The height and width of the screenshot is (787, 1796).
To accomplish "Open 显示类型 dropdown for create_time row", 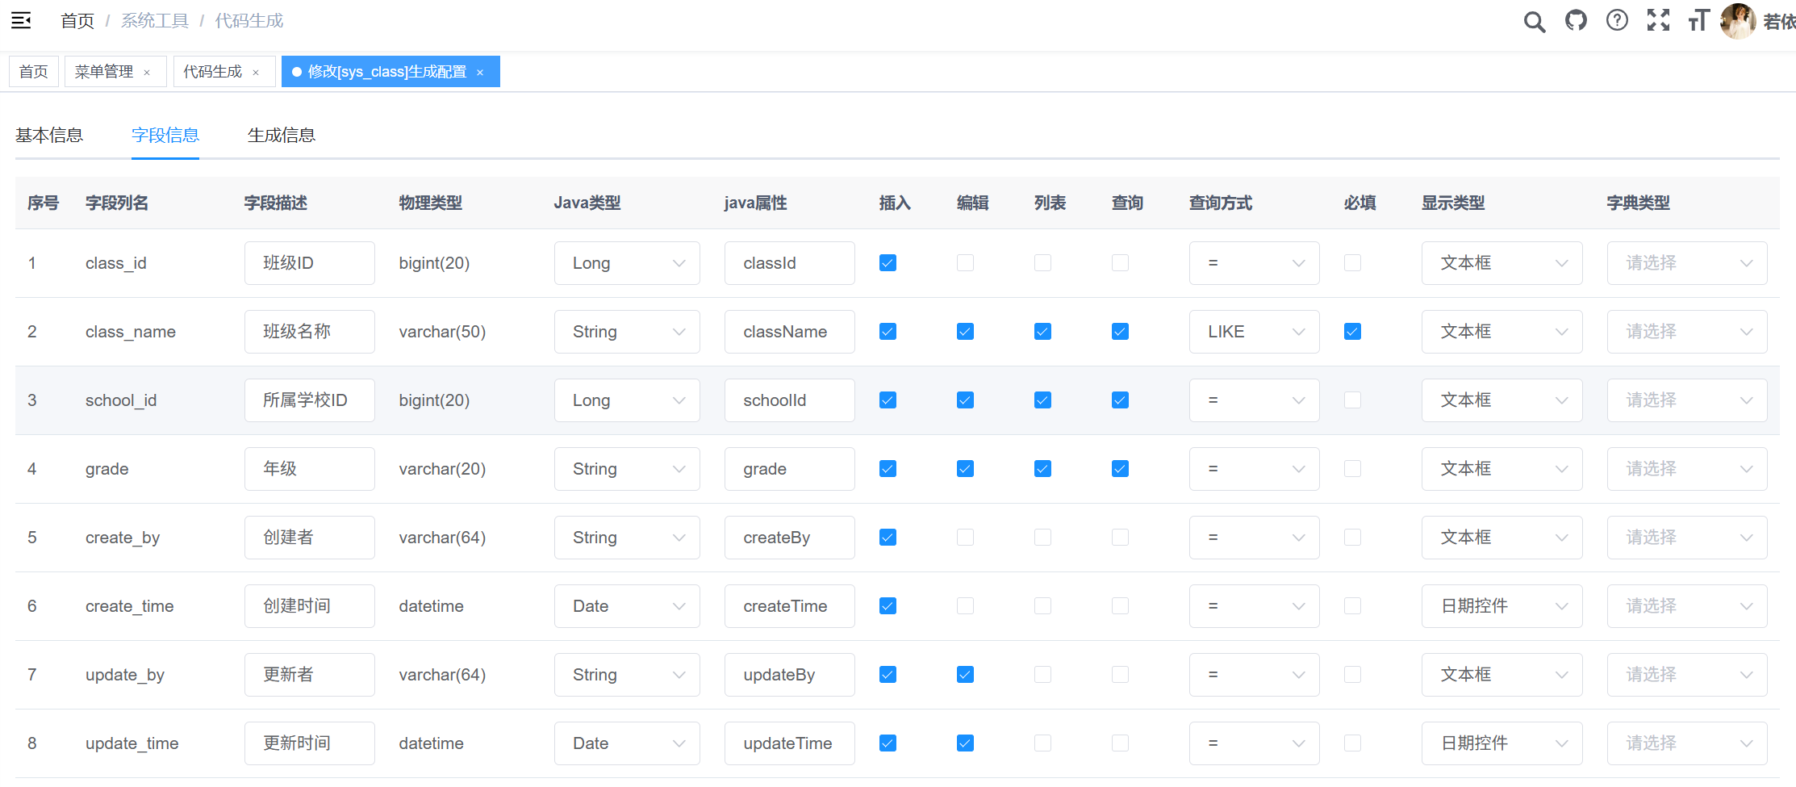I will coord(1502,605).
